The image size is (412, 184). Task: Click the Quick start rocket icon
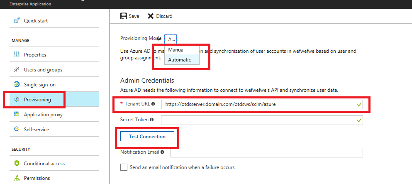tap(17, 20)
